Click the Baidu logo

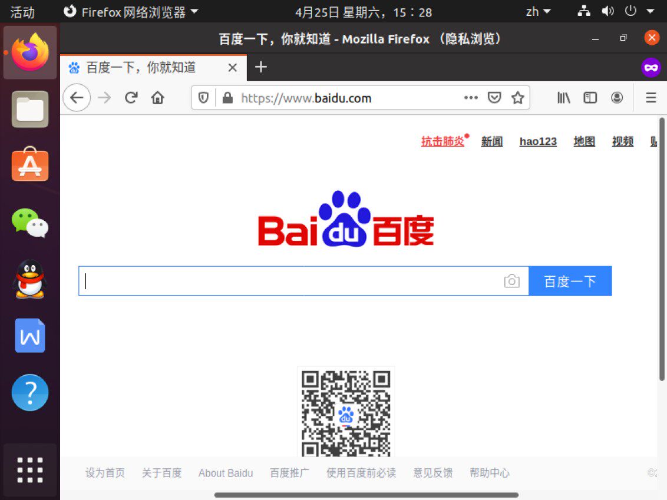pyautogui.click(x=346, y=219)
